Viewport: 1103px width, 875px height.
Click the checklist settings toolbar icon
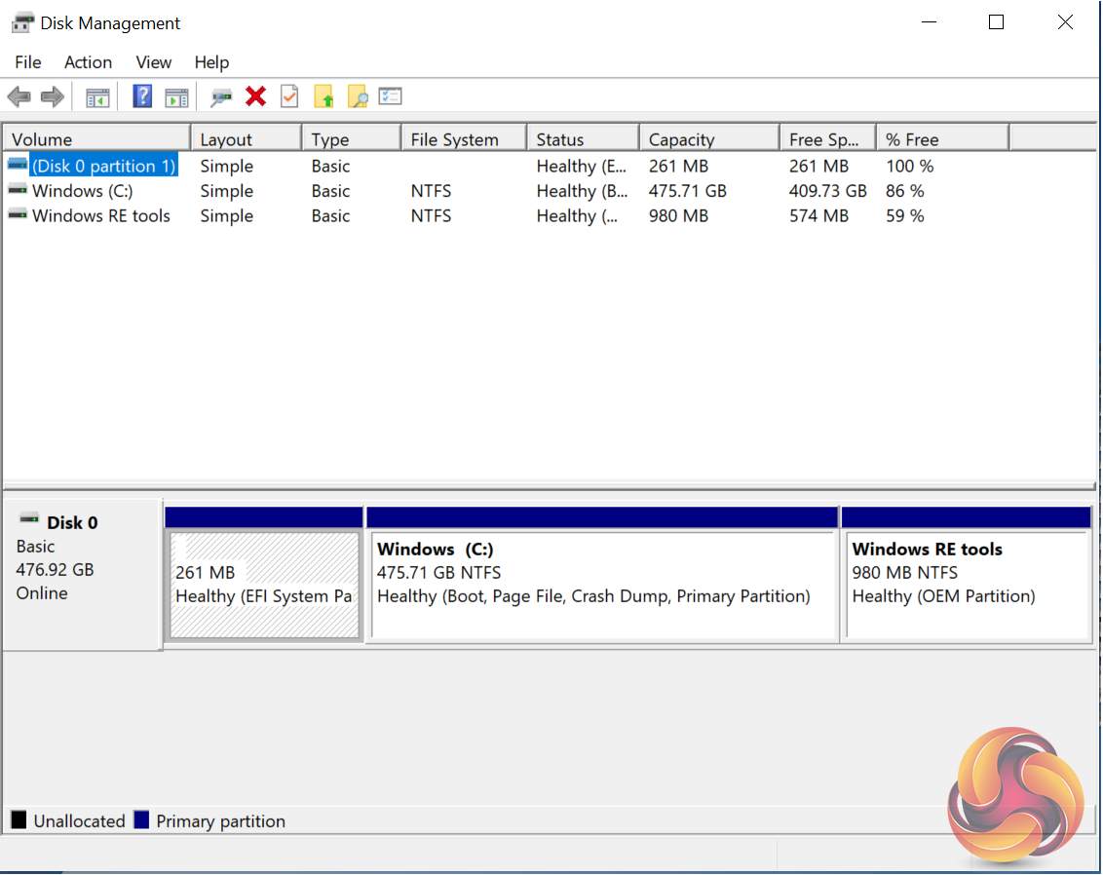391,96
